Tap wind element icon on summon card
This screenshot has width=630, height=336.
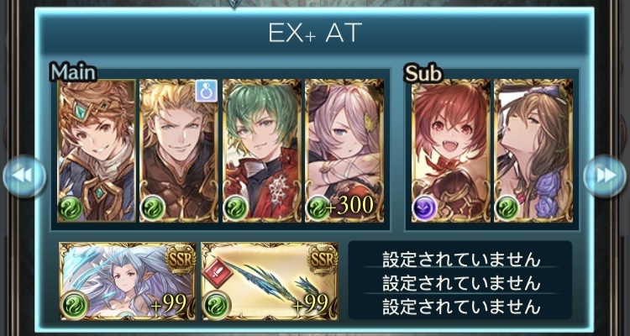tap(74, 303)
